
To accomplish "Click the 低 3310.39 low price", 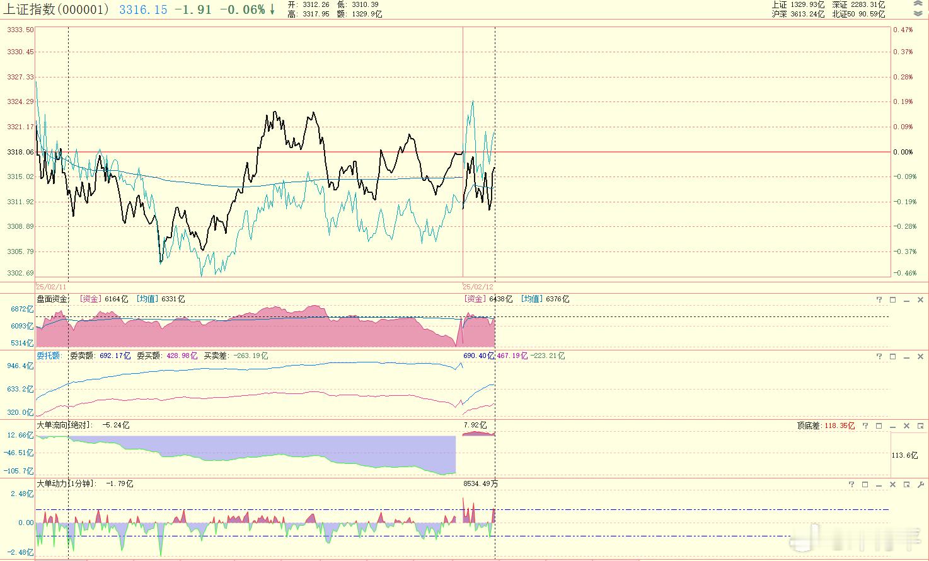I will click(x=358, y=4).
